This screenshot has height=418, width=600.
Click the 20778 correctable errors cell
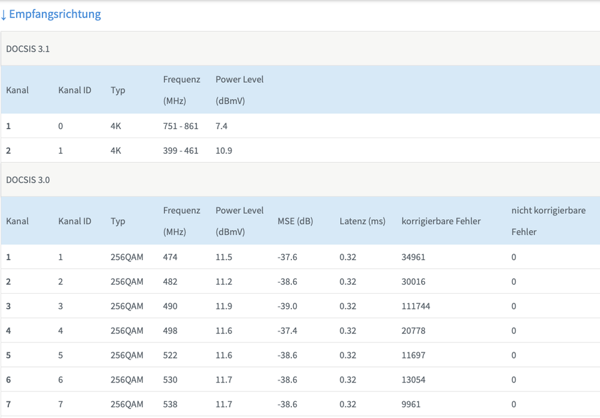point(413,331)
